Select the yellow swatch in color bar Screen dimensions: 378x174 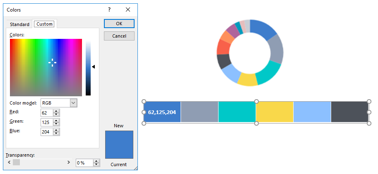(274, 112)
